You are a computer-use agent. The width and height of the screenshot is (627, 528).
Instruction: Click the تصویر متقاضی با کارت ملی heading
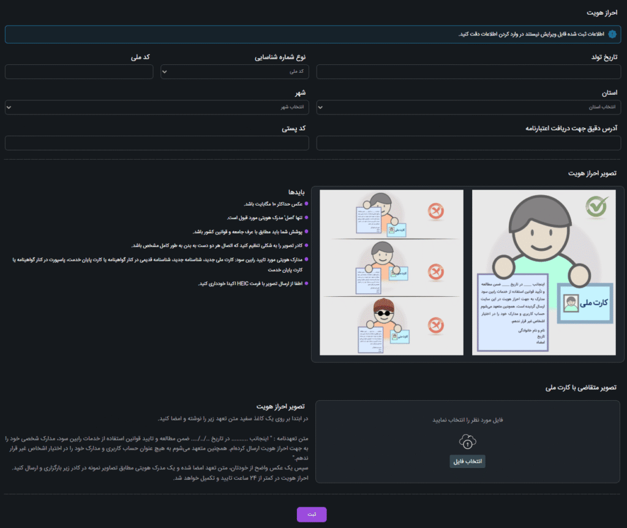pos(581,388)
